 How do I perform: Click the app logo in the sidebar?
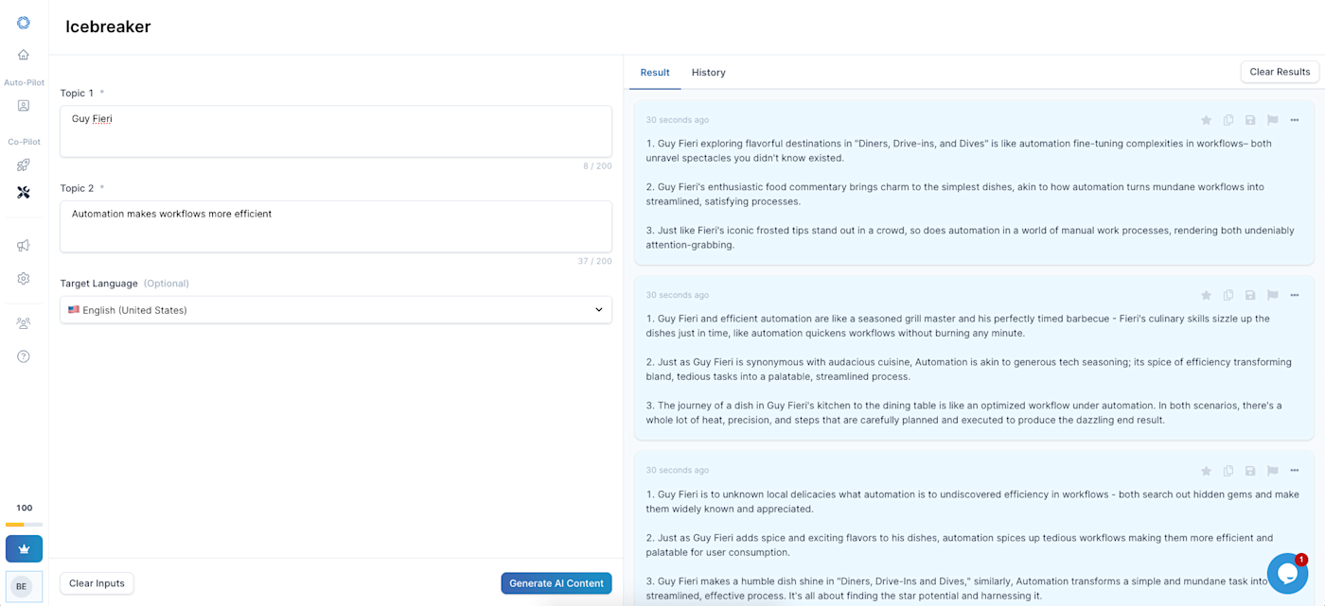(24, 23)
